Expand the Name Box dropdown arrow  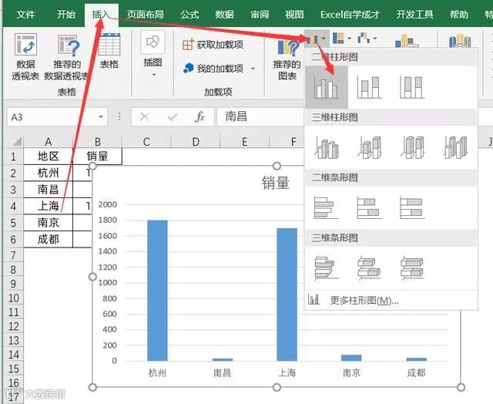[x=101, y=117]
